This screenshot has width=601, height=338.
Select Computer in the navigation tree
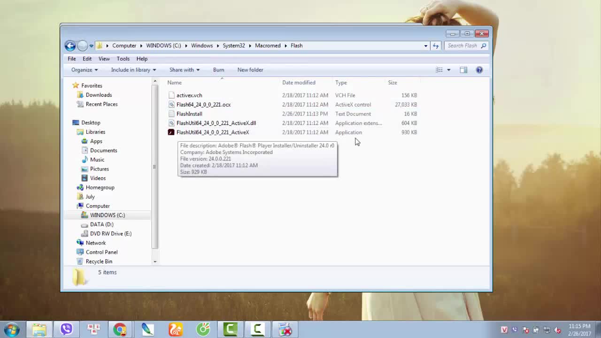point(98,206)
